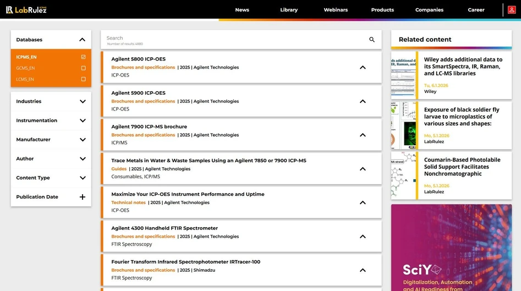
Task: Open the Agilent 5900 ICP-OES title
Action: pos(138,93)
